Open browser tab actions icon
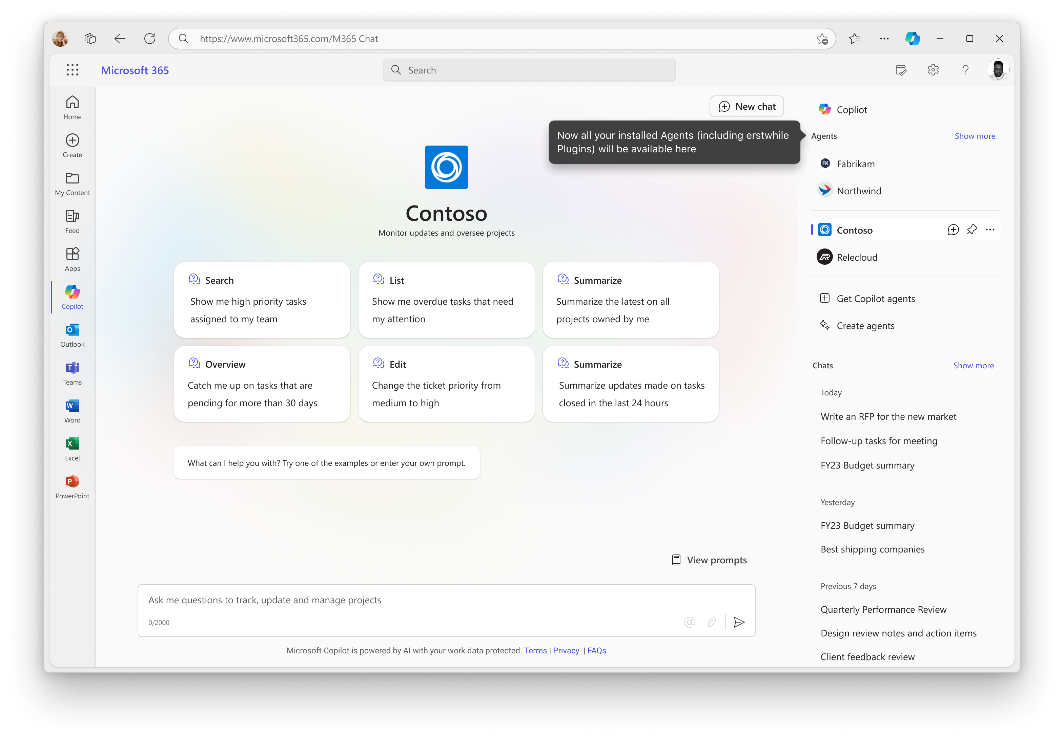 point(90,38)
